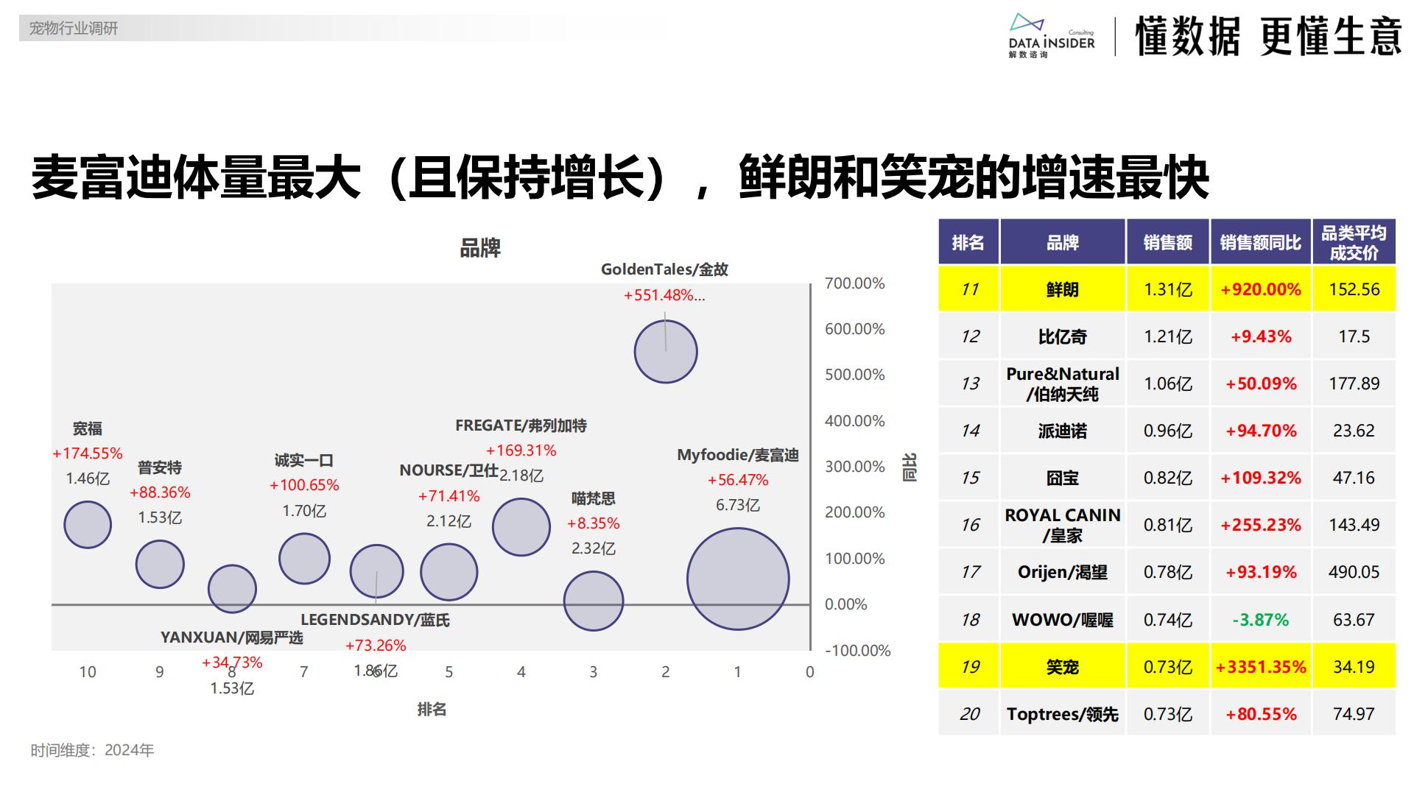Click the 销售额同比 column header
This screenshot has width=1414, height=795.
[x=1259, y=241]
